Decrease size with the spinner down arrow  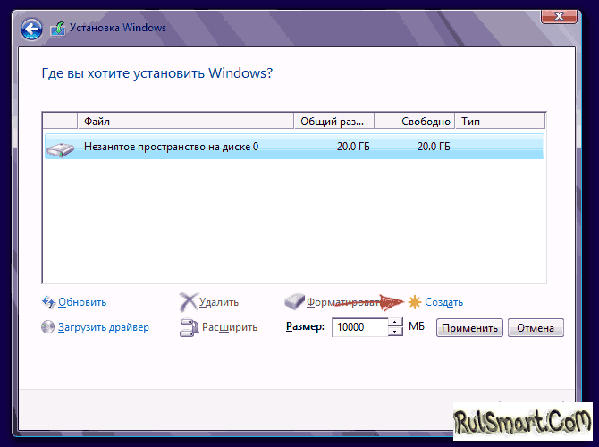(395, 332)
